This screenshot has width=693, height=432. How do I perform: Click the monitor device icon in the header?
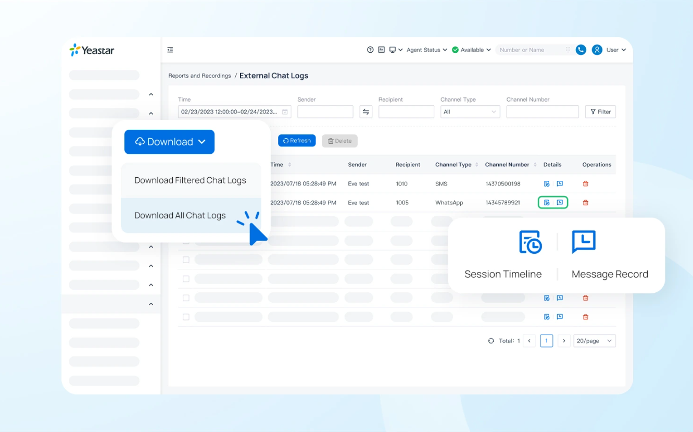tap(393, 50)
